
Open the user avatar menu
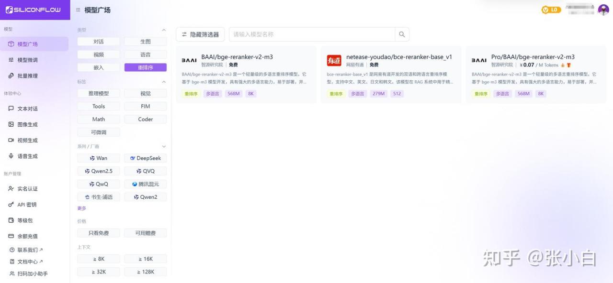(x=603, y=10)
